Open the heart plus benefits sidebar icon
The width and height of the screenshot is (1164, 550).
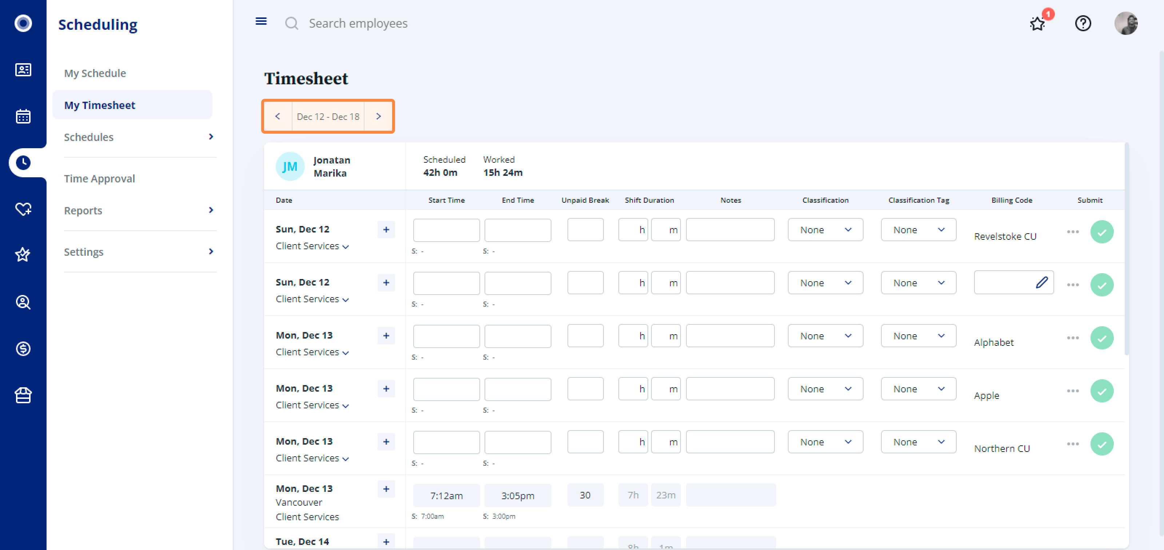[x=23, y=209]
